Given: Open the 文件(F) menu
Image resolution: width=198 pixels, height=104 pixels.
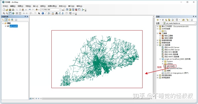Looking at the screenshot, I should pos(5,6).
